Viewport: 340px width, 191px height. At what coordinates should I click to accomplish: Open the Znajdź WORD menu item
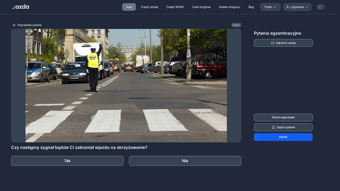pos(175,7)
